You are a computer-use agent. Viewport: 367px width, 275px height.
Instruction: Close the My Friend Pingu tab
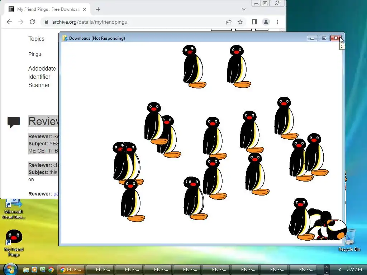pos(85,9)
